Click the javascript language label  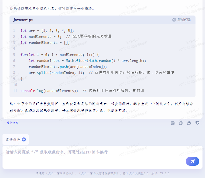23,20
